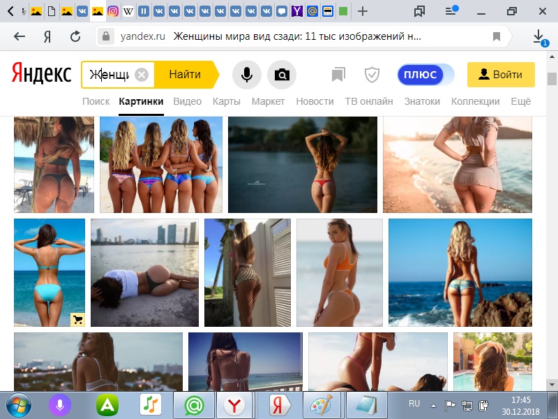558x419 pixels.
Task: Open the Новости tab
Action: pos(315,101)
